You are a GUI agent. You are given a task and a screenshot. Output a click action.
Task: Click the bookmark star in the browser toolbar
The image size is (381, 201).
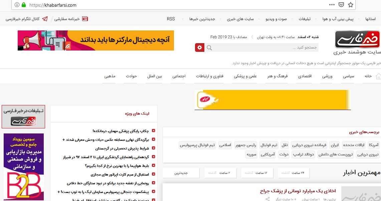click(350, 5)
